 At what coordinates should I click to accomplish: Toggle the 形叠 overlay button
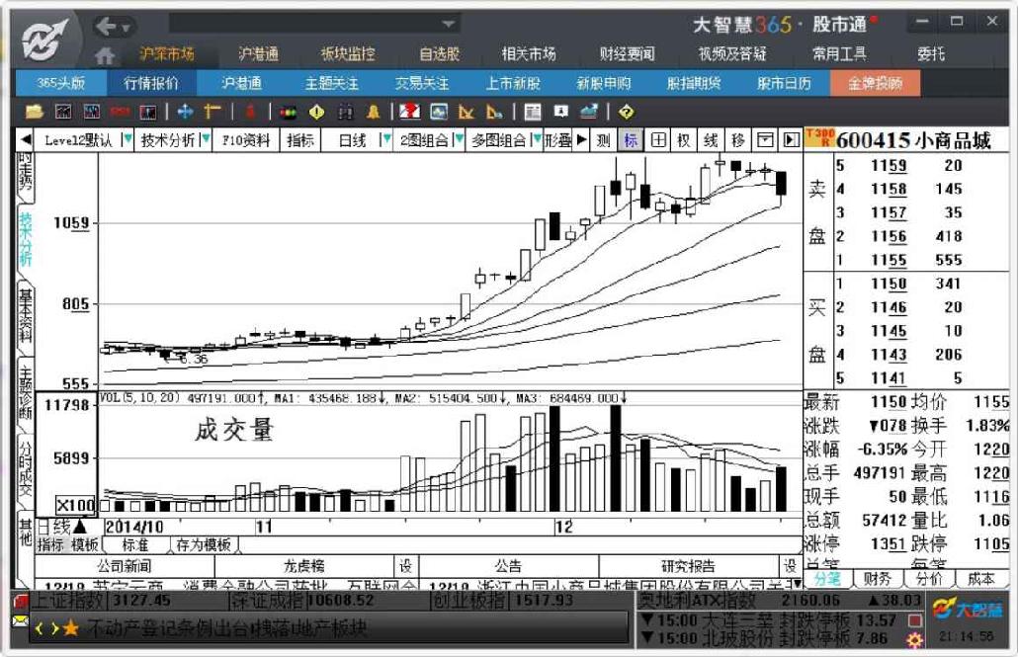558,140
